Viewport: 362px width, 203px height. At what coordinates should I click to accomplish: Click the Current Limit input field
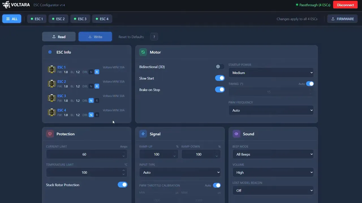click(87, 154)
